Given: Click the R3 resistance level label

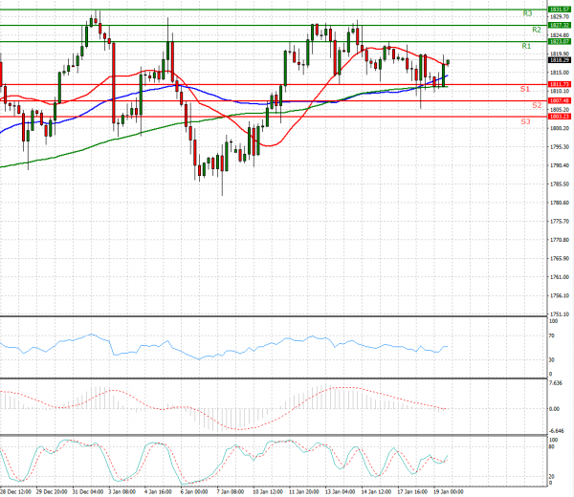Looking at the screenshot, I should click(527, 14).
